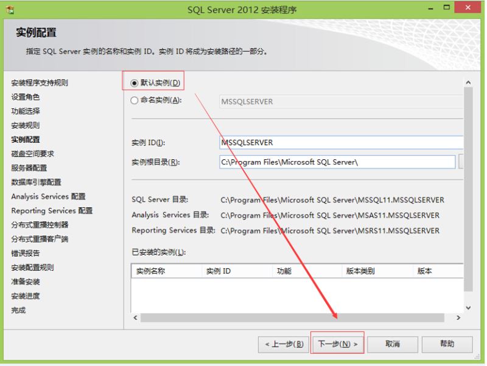Select Reporting Services 配置 step in sidebar
Image resolution: width=487 pixels, height=366 pixels.
[x=52, y=211]
